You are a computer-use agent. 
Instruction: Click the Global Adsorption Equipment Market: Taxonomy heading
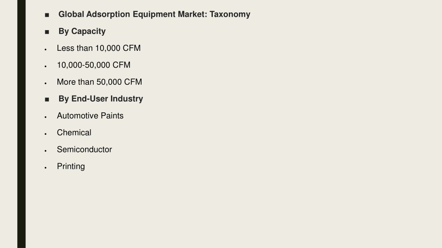pos(154,14)
